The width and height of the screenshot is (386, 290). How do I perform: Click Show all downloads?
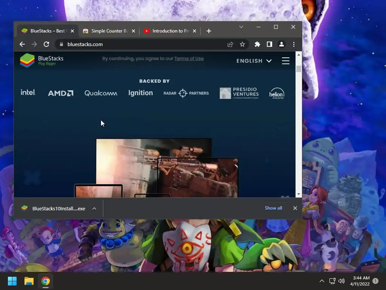(274, 208)
